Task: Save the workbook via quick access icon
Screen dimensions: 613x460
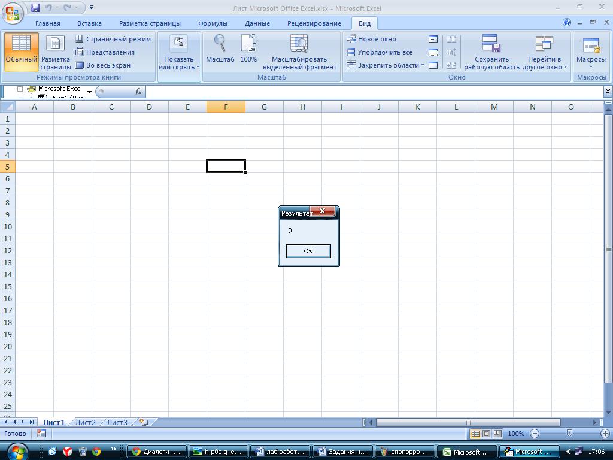Action: (x=35, y=7)
